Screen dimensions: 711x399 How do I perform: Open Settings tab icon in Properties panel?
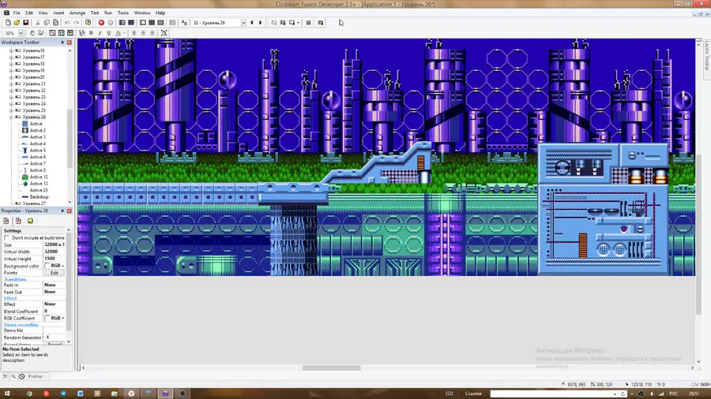[6, 221]
